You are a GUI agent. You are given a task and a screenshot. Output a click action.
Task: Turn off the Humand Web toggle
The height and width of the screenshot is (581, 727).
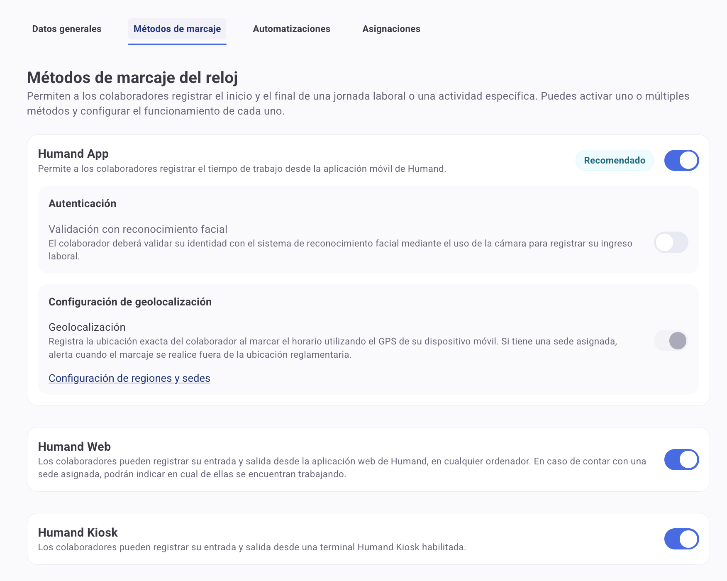[681, 459]
